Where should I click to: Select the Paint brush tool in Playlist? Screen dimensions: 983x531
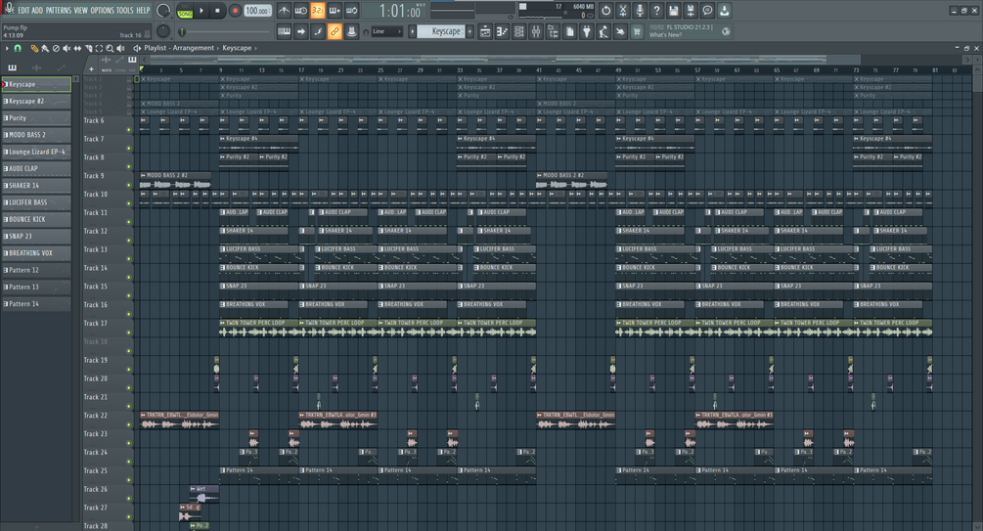point(45,48)
